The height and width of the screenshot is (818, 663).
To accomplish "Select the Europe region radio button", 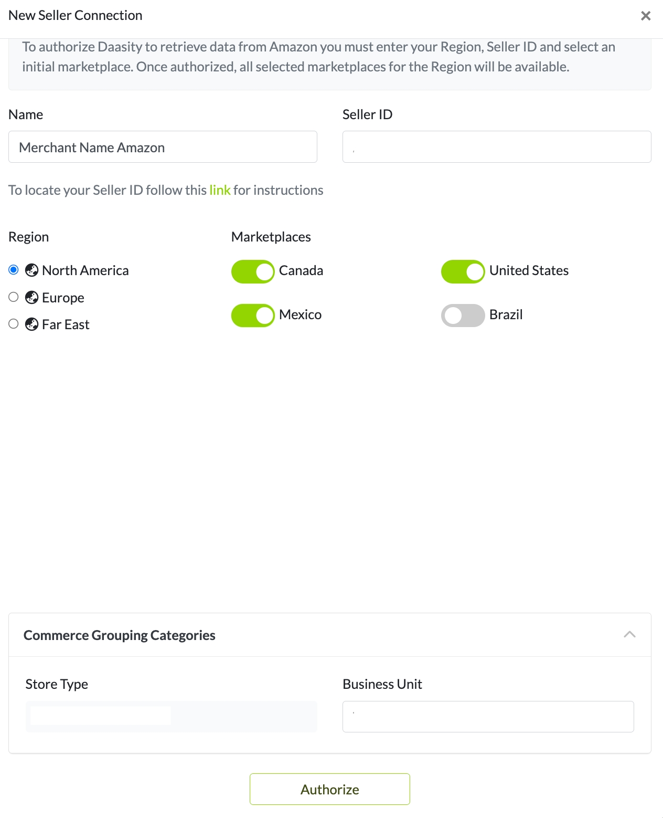I will point(14,297).
